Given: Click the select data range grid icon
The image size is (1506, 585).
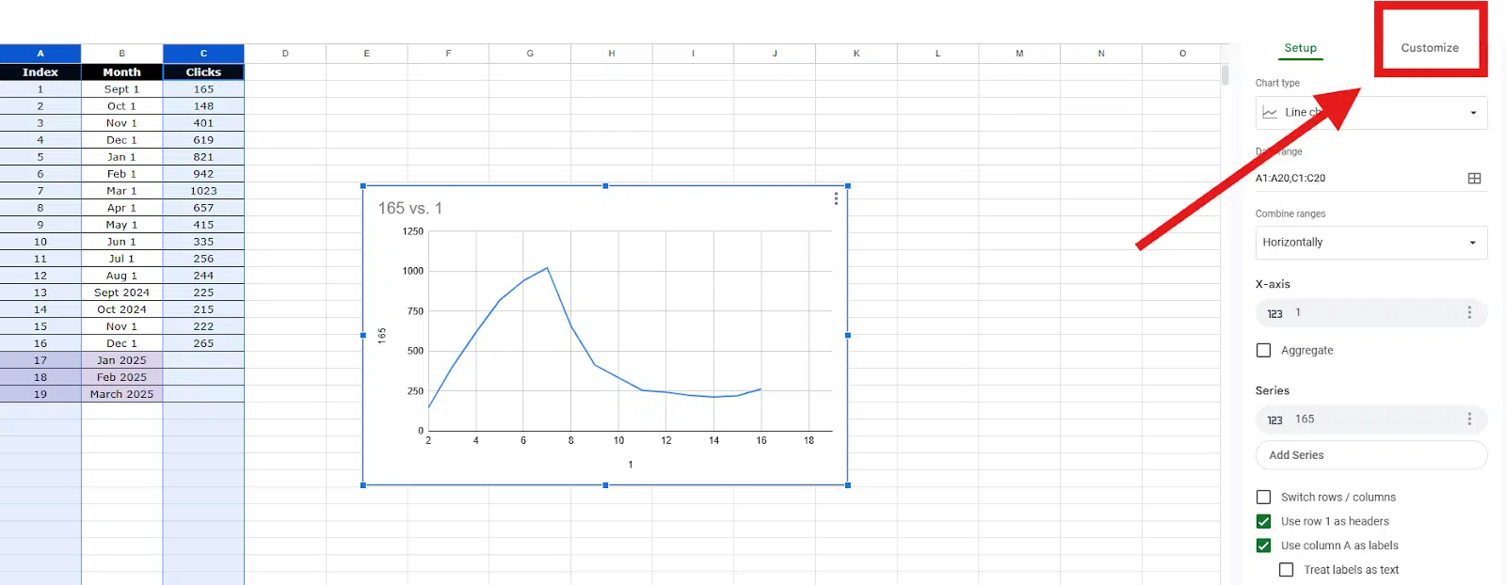Looking at the screenshot, I should click(x=1474, y=178).
